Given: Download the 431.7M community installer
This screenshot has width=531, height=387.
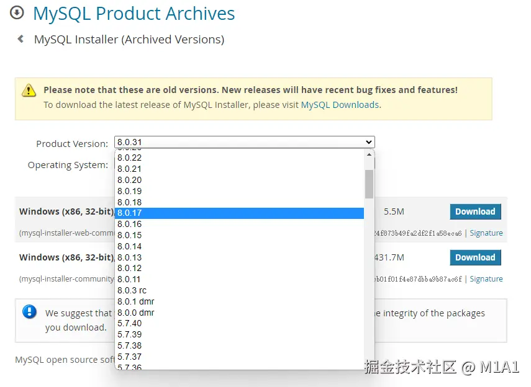Looking at the screenshot, I should (x=475, y=257).
